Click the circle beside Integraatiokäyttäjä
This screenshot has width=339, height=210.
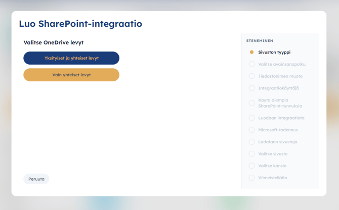(251, 88)
